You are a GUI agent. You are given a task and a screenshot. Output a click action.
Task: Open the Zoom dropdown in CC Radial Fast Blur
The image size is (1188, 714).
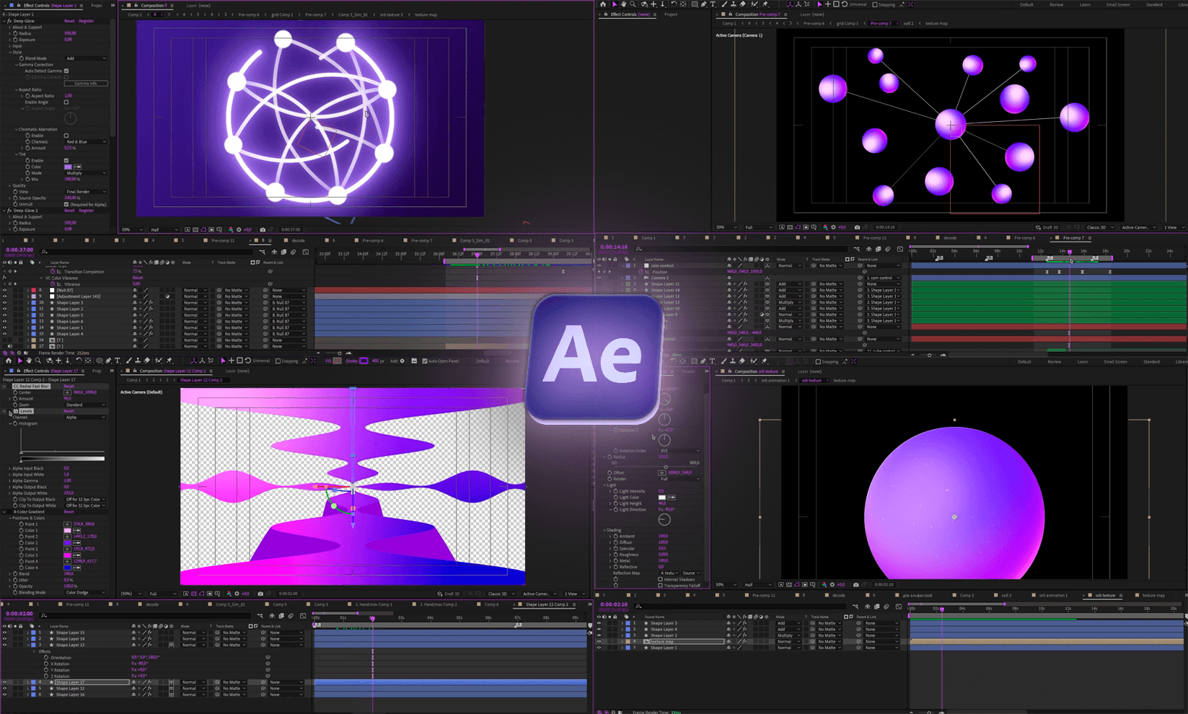click(86, 405)
